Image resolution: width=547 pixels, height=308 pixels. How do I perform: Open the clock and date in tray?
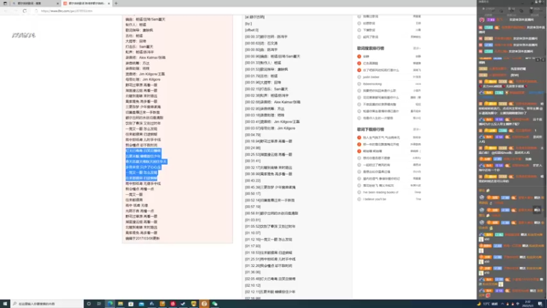coord(527,304)
